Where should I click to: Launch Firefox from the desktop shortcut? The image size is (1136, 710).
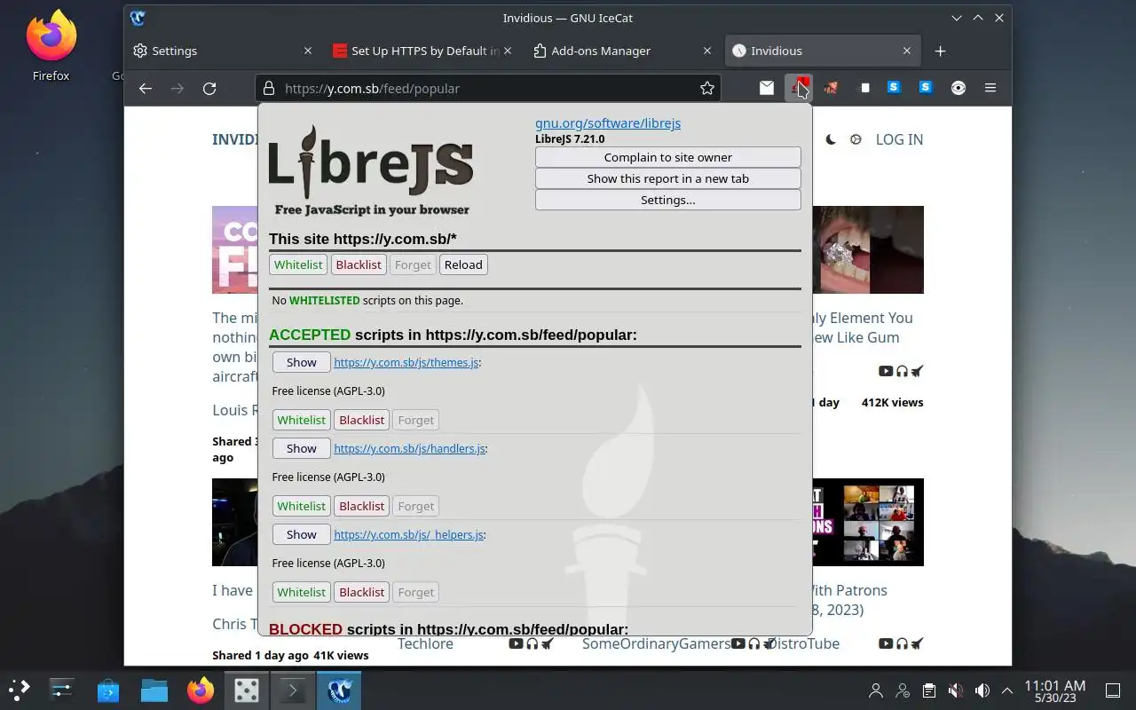tap(51, 46)
